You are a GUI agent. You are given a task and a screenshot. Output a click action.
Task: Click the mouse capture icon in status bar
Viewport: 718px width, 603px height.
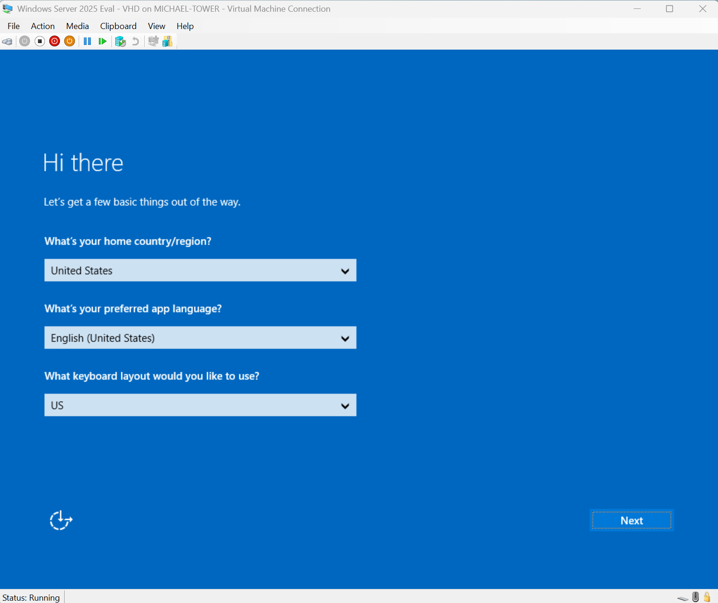point(696,596)
